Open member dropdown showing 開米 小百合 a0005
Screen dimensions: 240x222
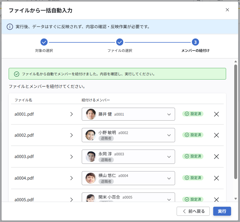[x=128, y=197]
